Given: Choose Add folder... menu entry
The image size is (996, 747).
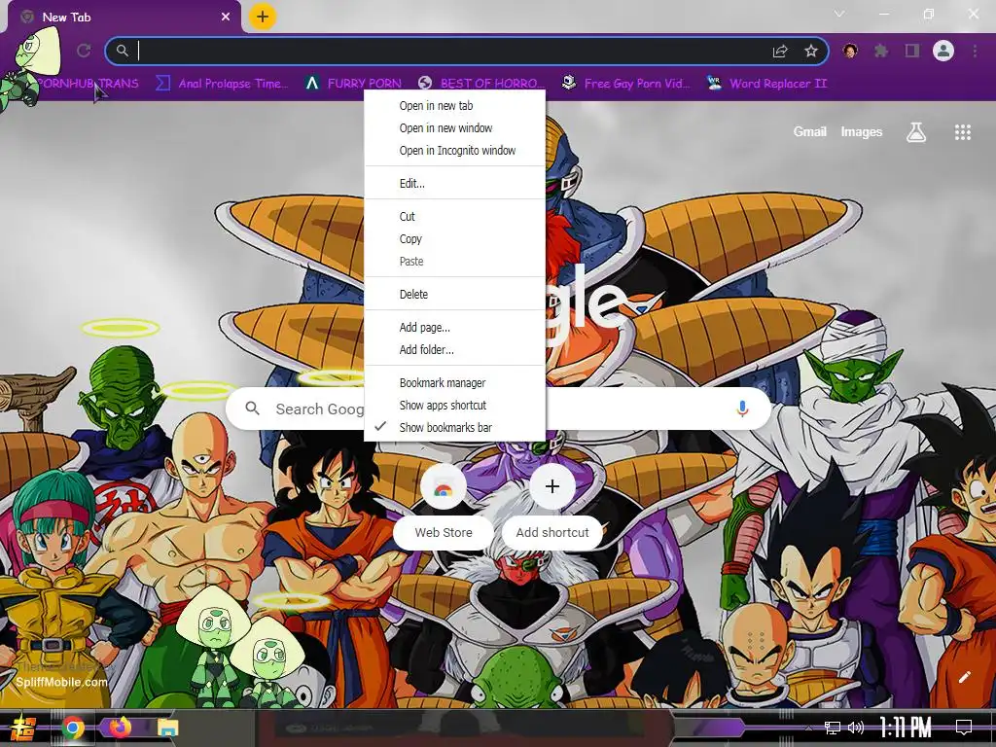Looking at the screenshot, I should (455, 349).
